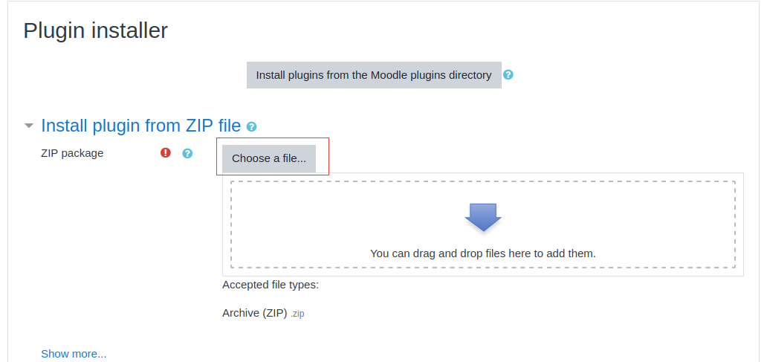
Task: Select the ZIP package field label
Action: pyautogui.click(x=72, y=153)
